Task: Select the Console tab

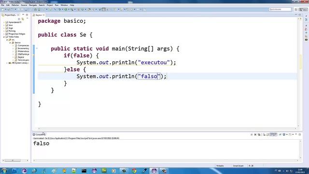Action: pyautogui.click(x=39, y=134)
